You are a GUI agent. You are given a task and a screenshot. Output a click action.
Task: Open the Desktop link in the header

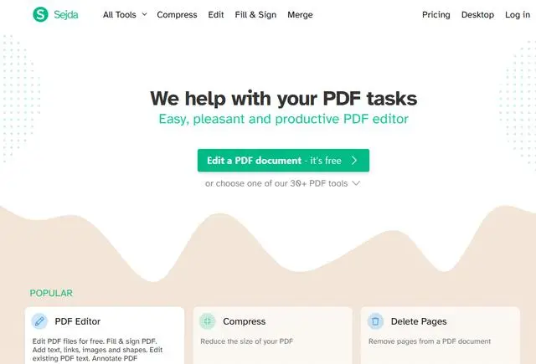477,15
